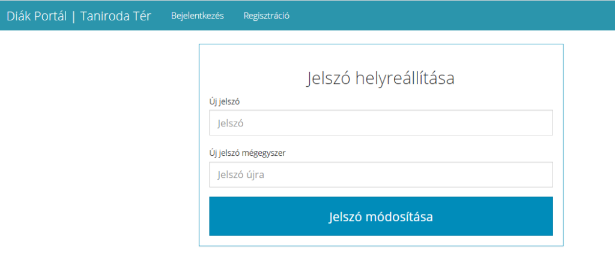615x272 pixels.
Task: Click the Jelszó helyreállítása heading
Action: coord(380,78)
